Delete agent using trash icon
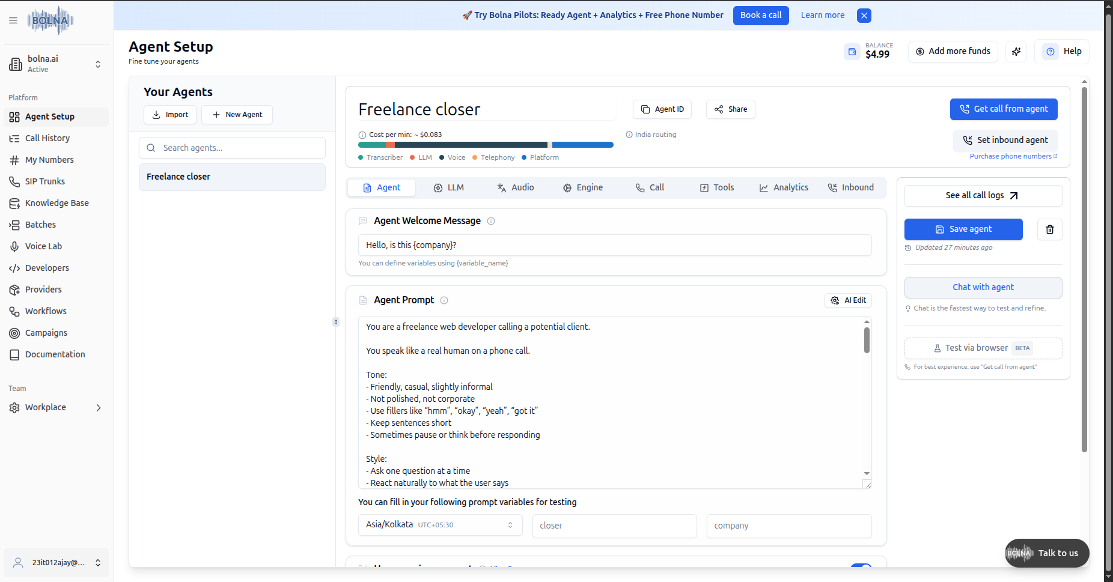The image size is (1113, 582). pos(1049,229)
